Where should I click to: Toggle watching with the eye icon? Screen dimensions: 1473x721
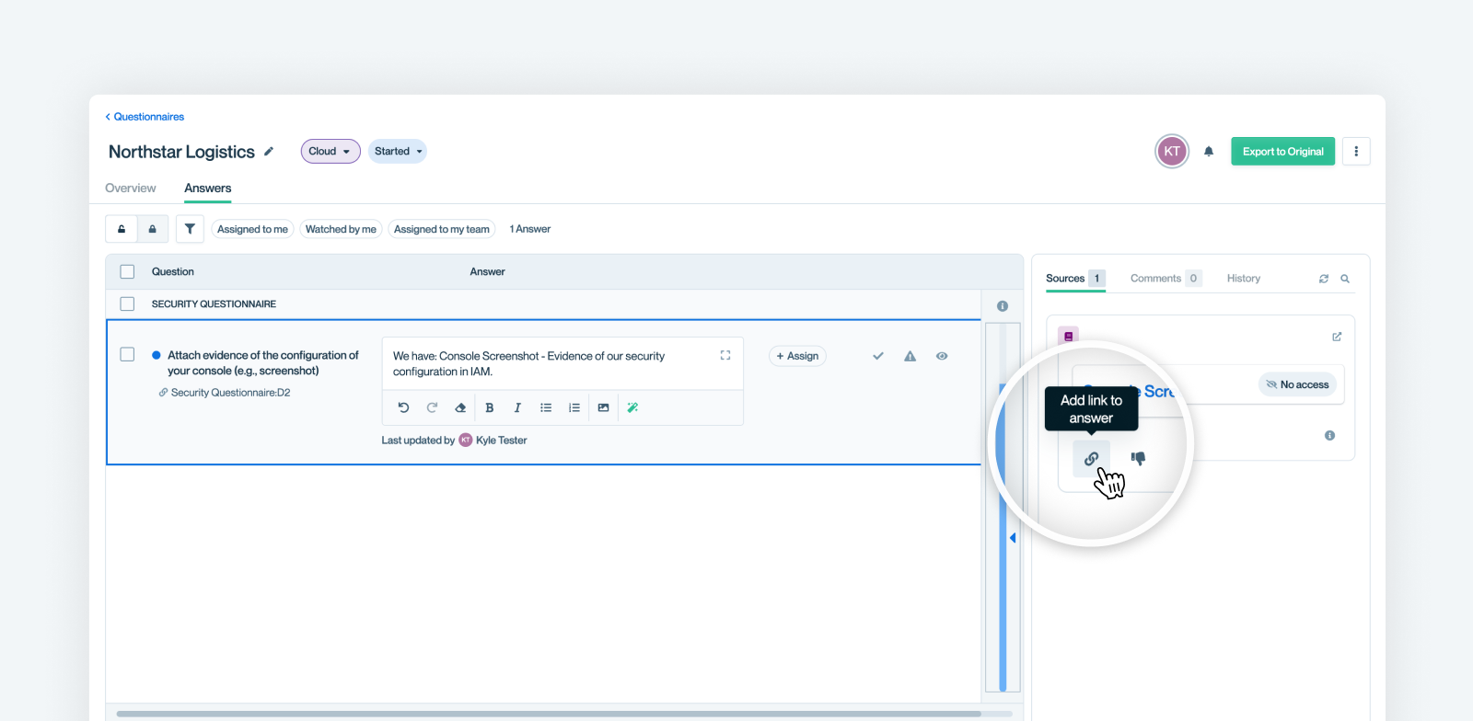pyautogui.click(x=942, y=356)
